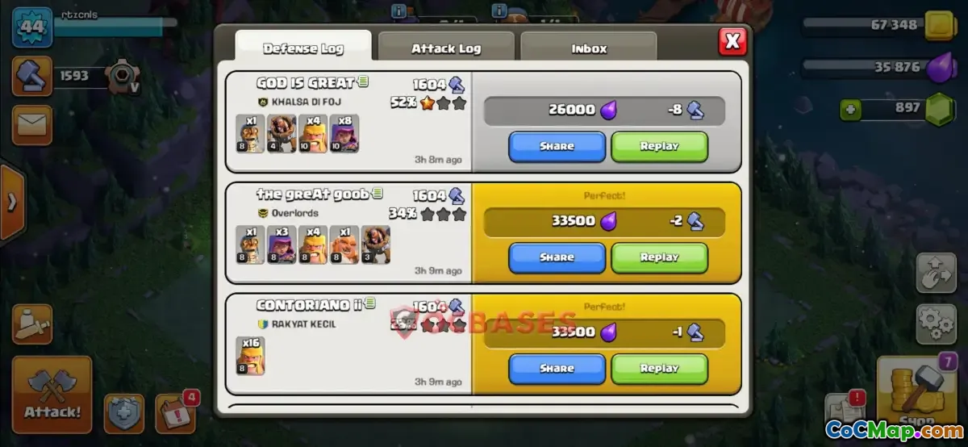This screenshot has height=447, width=968.
Task: Open GOD IS GREAT player profile icon
Action: [x=365, y=82]
